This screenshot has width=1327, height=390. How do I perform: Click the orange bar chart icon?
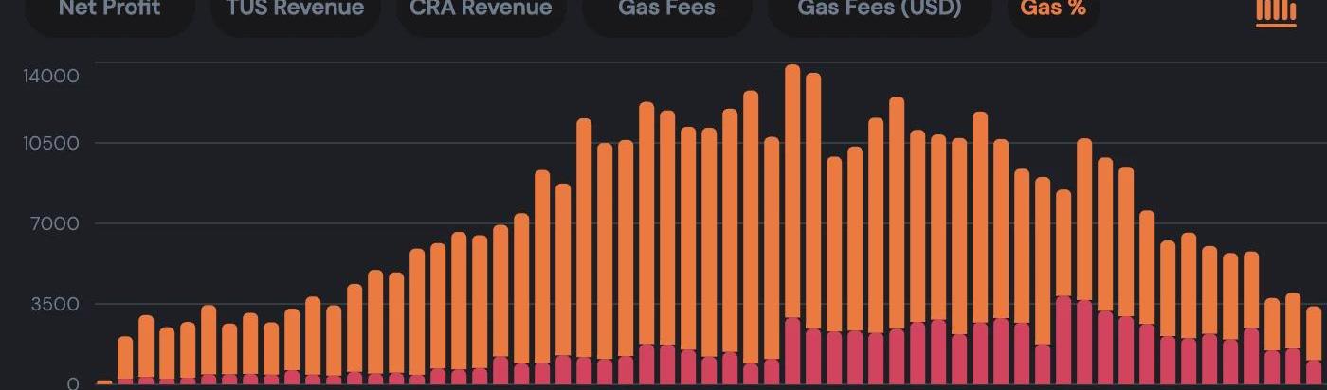click(1276, 11)
